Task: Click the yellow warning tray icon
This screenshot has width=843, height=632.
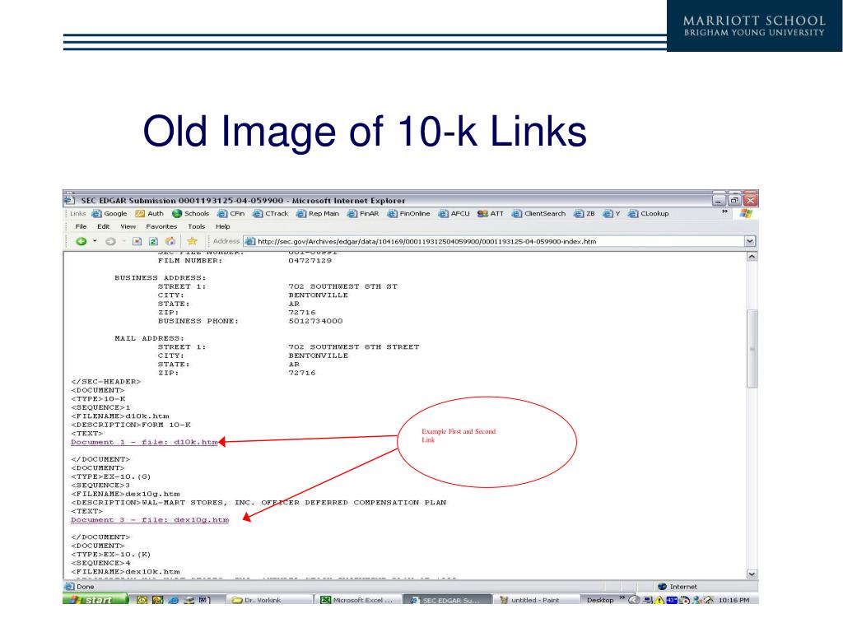Action: [659, 600]
